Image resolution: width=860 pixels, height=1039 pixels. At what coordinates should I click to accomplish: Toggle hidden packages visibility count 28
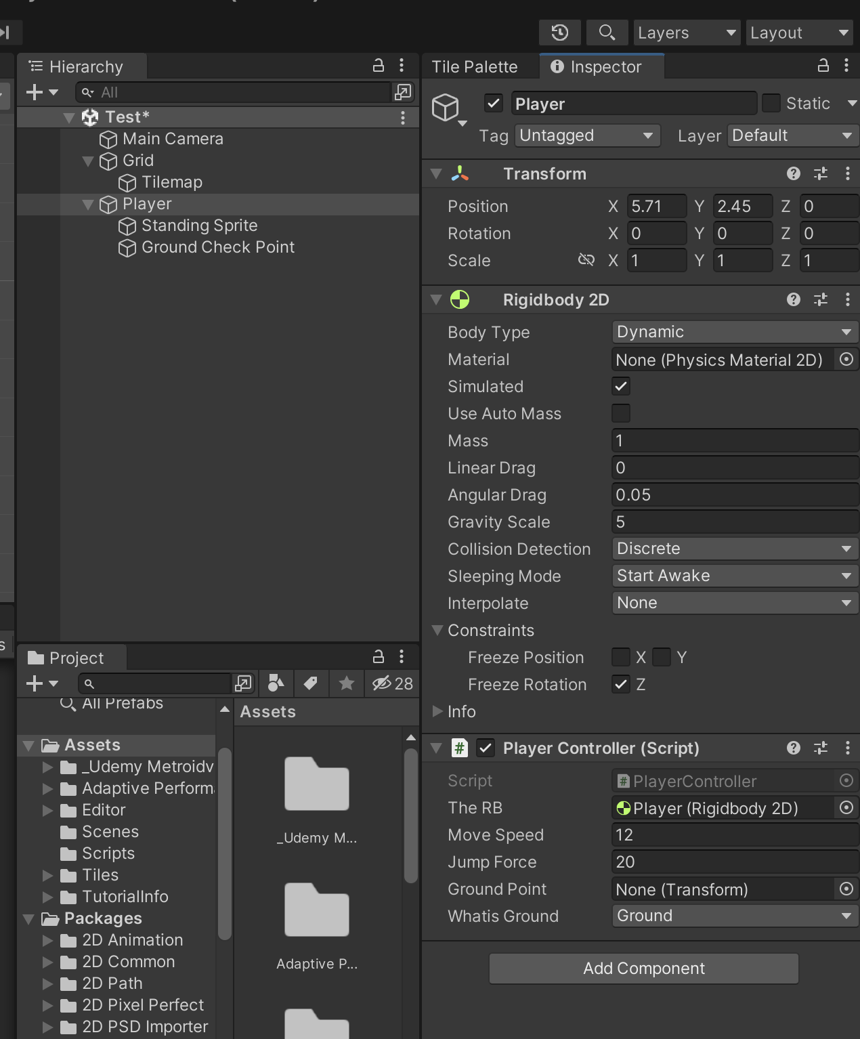point(392,683)
